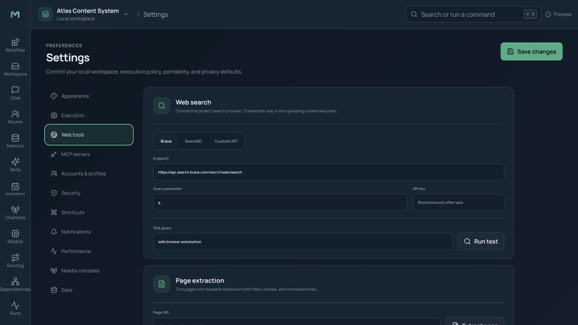Open the Memory sidebar item

click(15, 141)
